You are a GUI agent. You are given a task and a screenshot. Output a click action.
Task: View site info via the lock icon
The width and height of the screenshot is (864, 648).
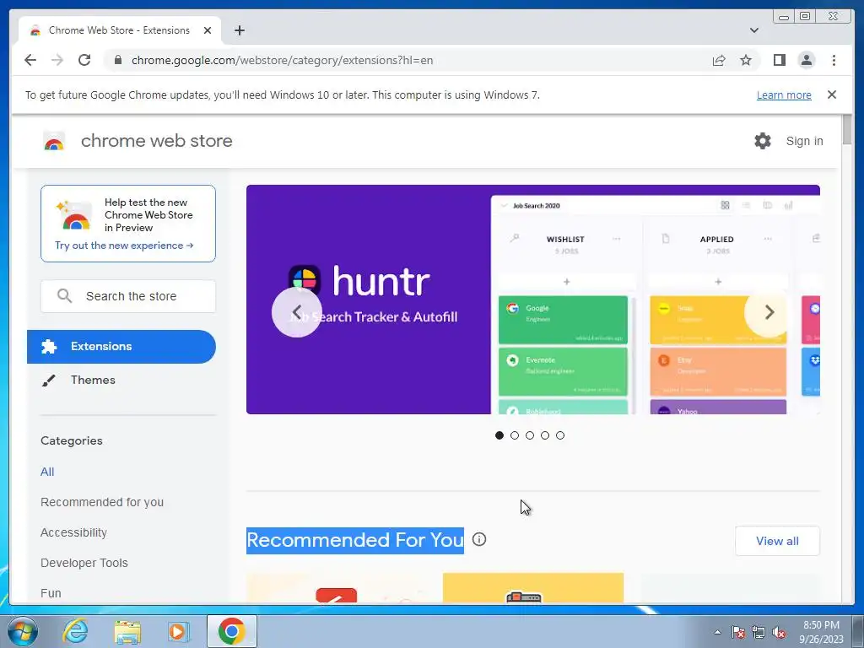point(117,60)
